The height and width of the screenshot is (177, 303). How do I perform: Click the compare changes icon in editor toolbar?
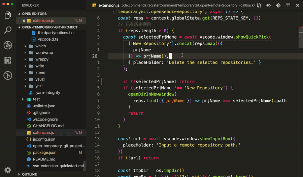(x=259, y=5)
